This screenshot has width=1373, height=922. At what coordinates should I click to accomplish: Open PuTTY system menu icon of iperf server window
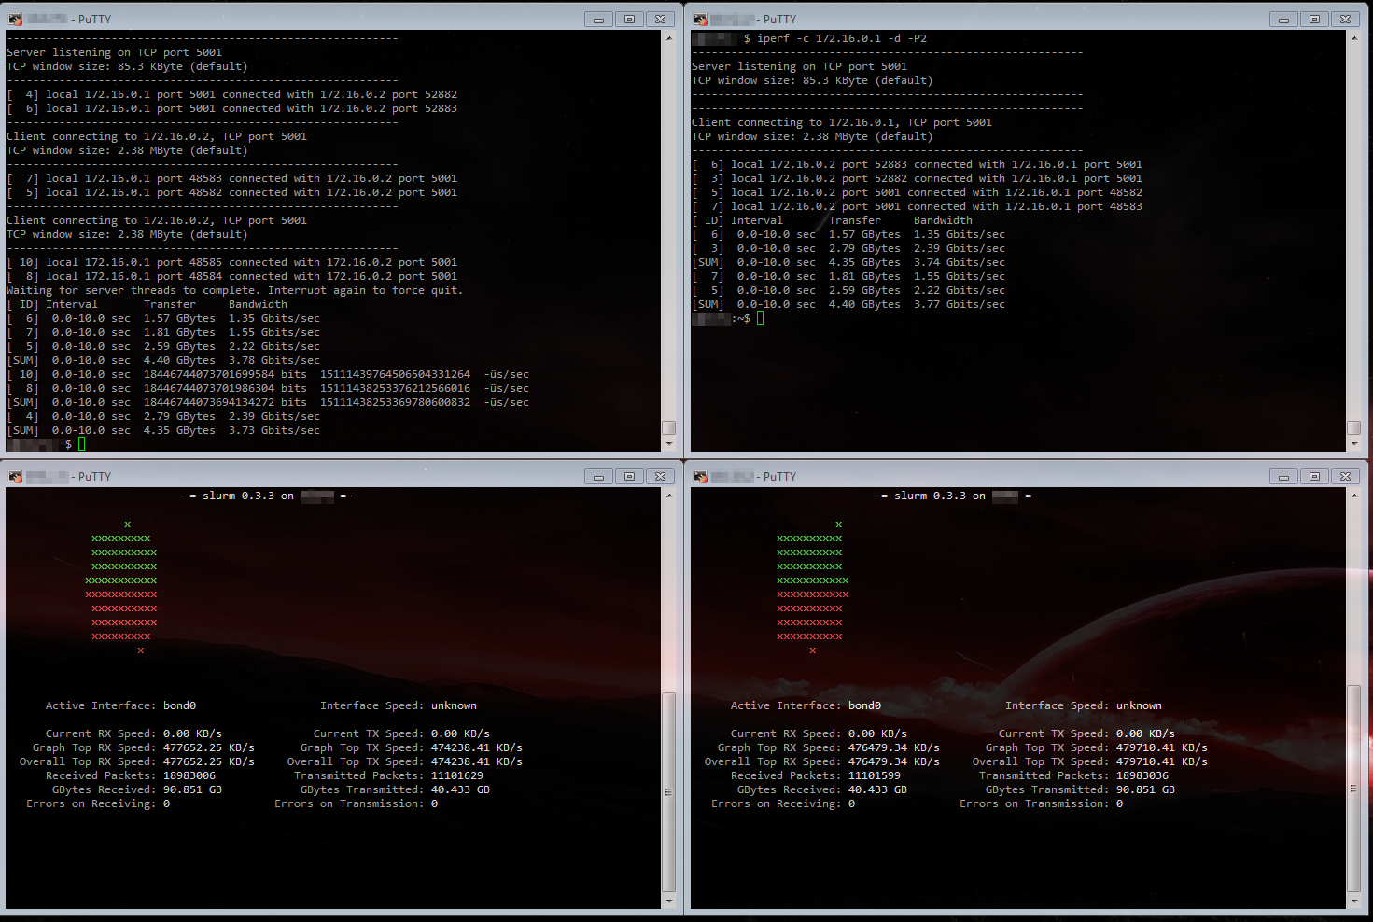click(x=15, y=19)
